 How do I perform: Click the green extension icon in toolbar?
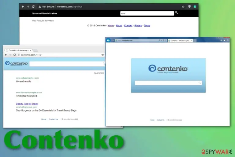(195, 7)
